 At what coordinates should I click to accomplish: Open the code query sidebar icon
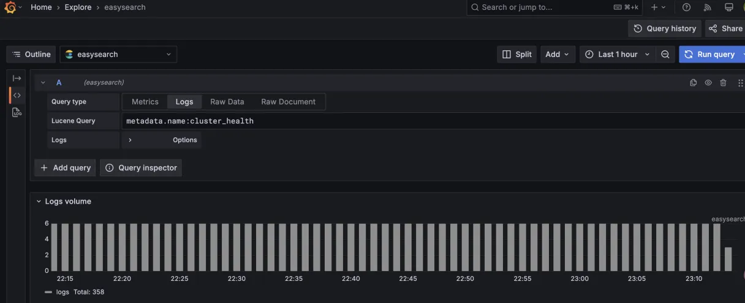[x=17, y=96]
